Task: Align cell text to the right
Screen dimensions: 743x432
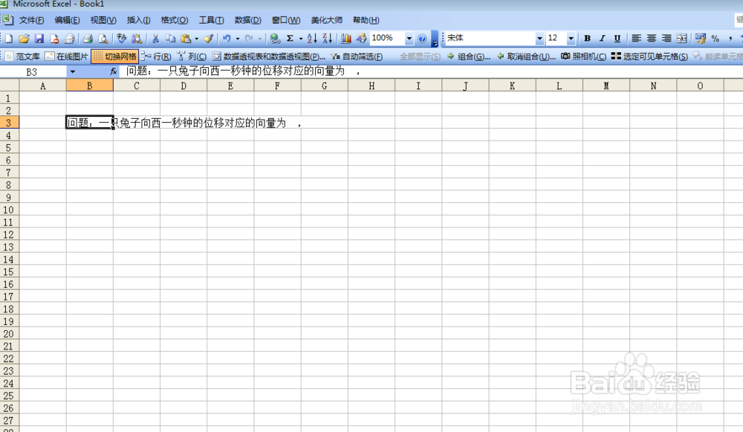Action: [x=666, y=39]
